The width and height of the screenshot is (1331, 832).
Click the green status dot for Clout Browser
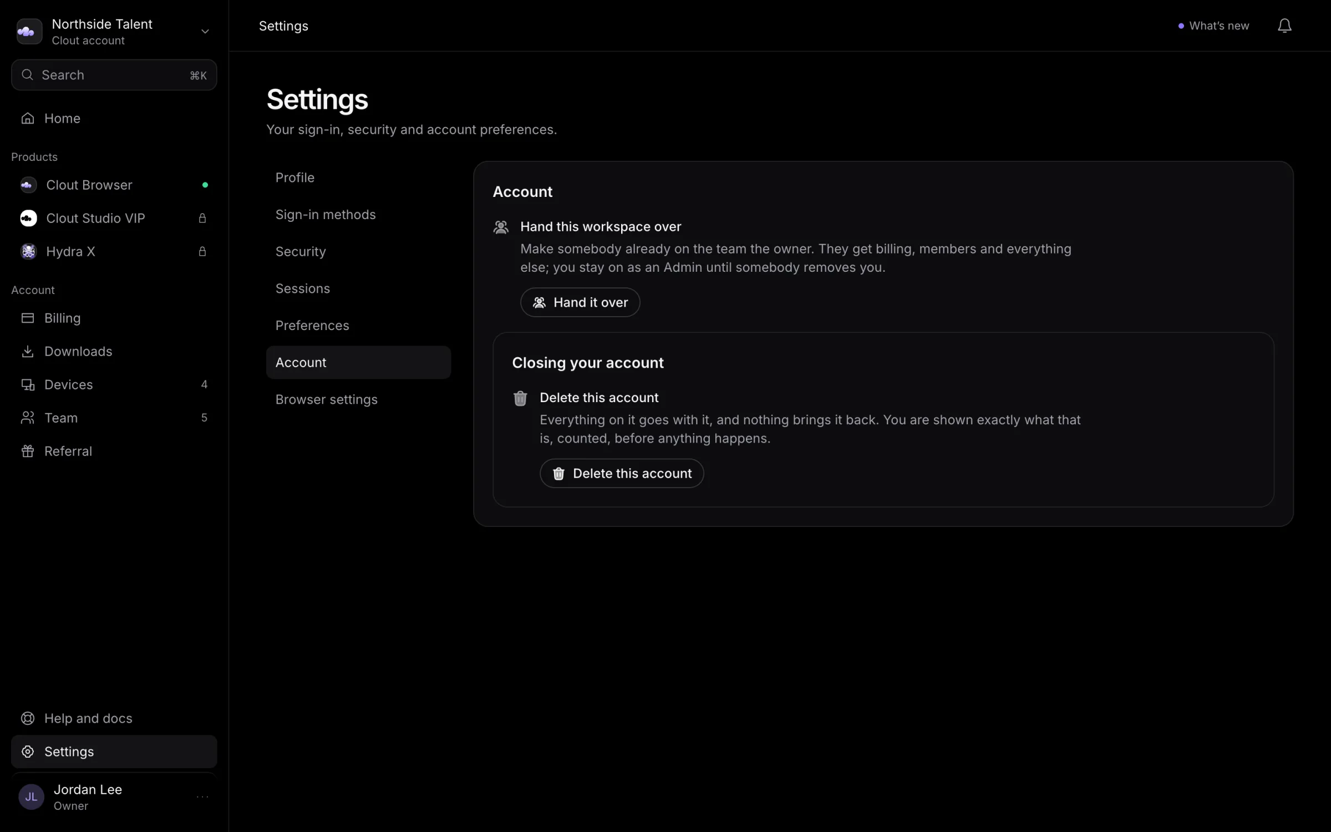coord(205,185)
